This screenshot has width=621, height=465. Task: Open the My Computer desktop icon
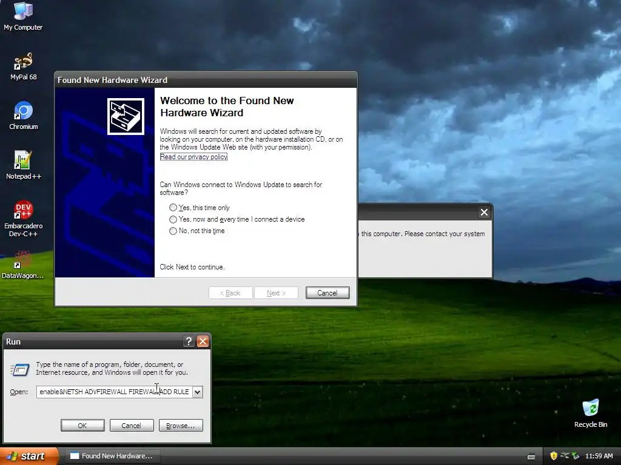pyautogui.click(x=23, y=16)
